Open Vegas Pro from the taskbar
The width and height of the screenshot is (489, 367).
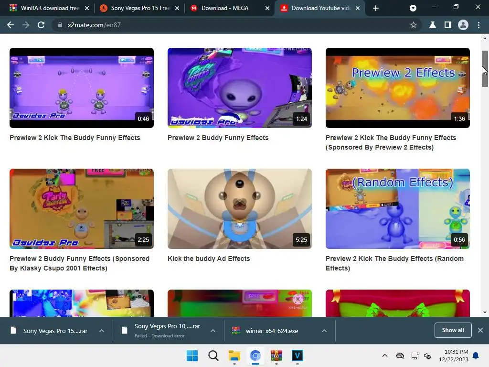click(297, 356)
